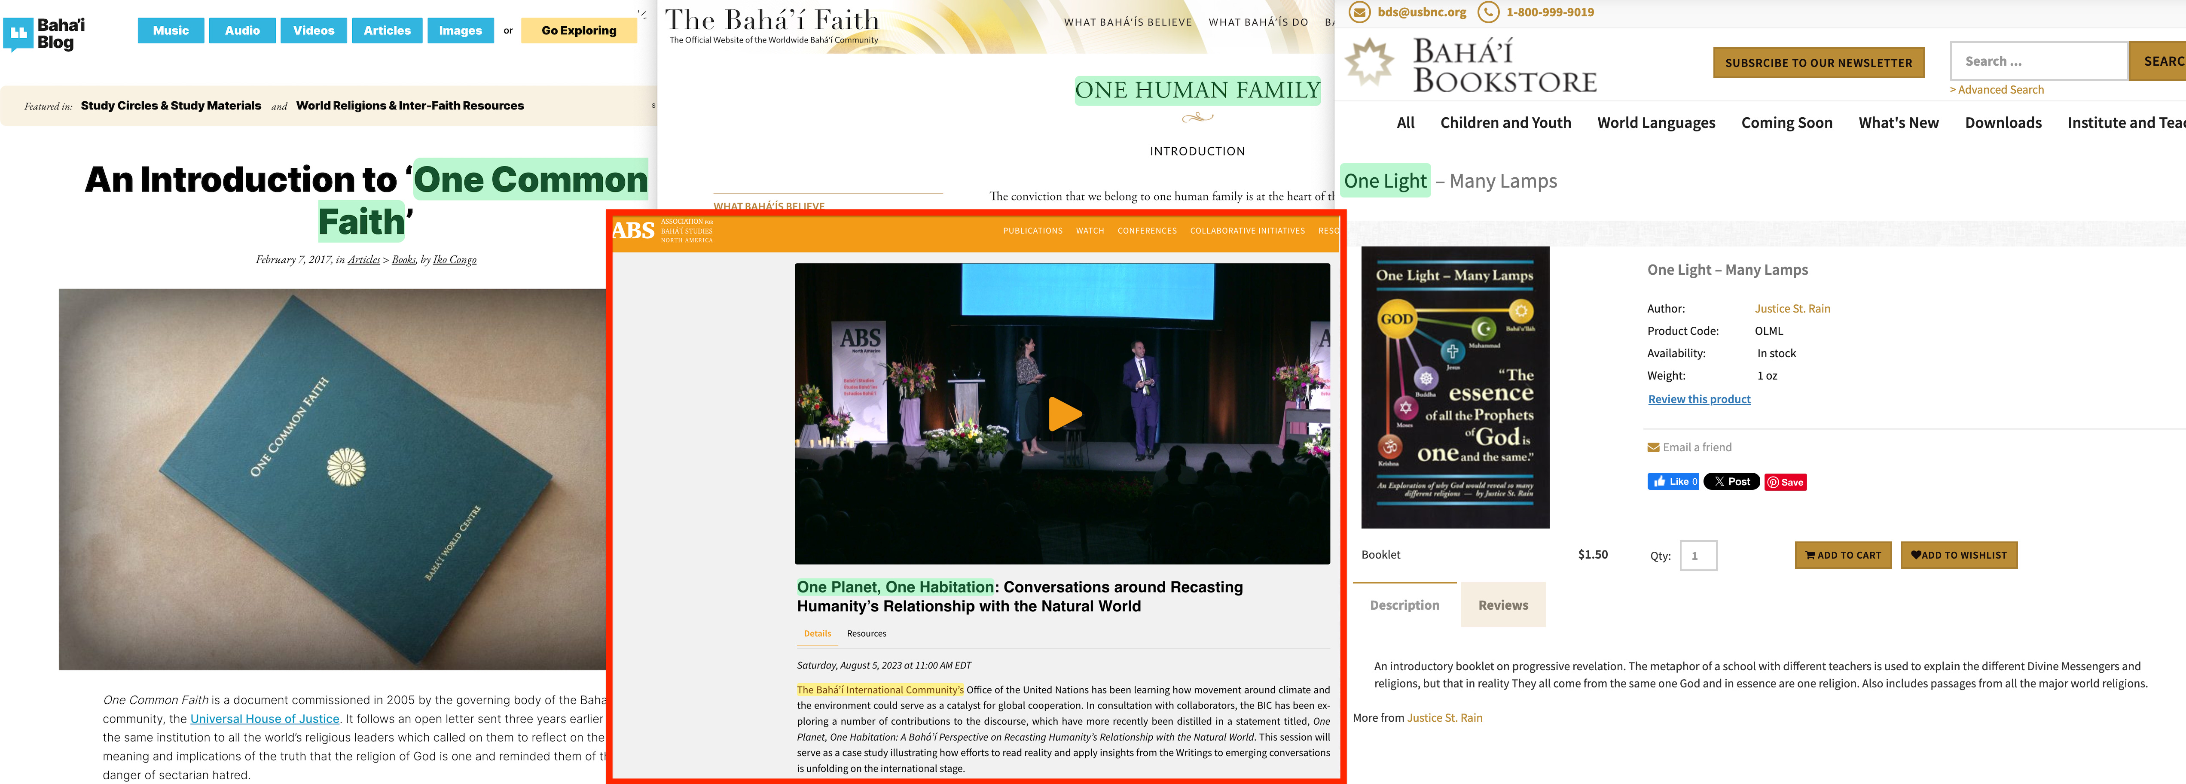Click the bookstore Search button
Screen dimensions: 2186x784
coord(2158,61)
